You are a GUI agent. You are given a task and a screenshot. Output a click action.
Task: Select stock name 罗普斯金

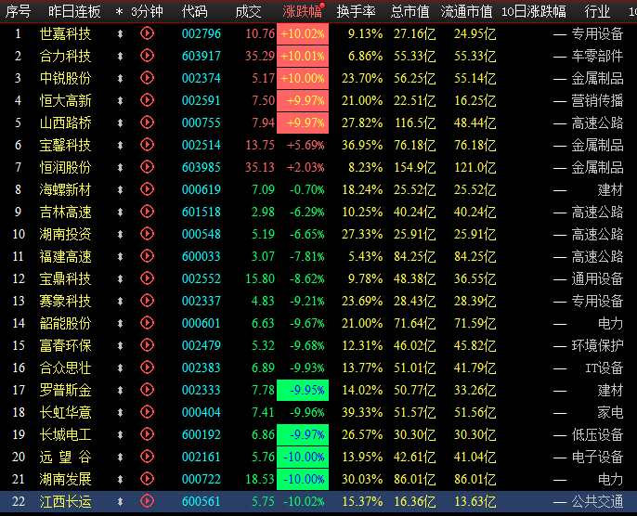(65, 390)
